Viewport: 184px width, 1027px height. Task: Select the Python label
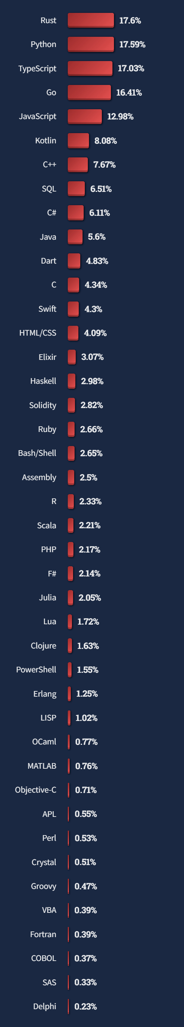point(44,44)
